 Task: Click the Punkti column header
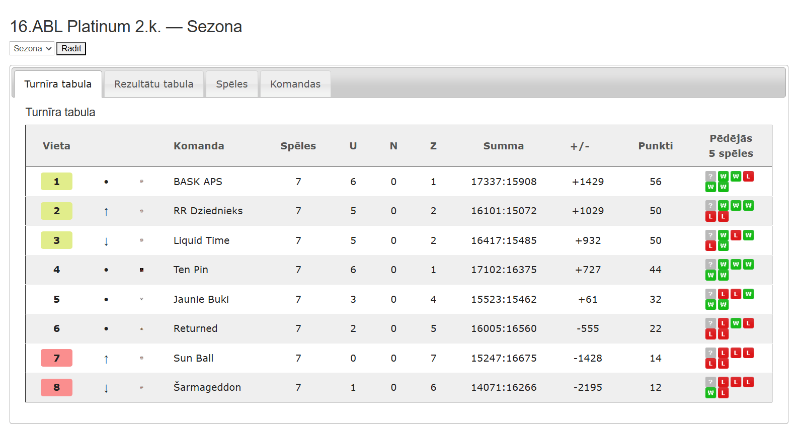coord(655,146)
